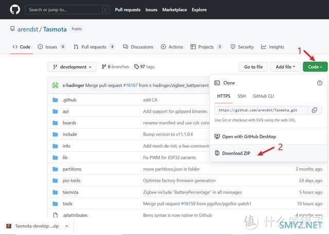Open pull request #16167 link
The image size is (329, 235).
point(130,85)
